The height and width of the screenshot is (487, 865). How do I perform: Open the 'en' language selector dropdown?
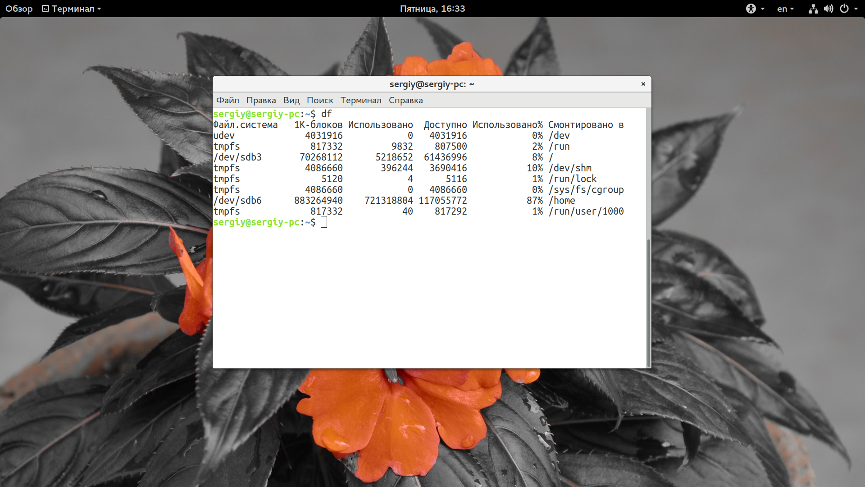pyautogui.click(x=783, y=9)
